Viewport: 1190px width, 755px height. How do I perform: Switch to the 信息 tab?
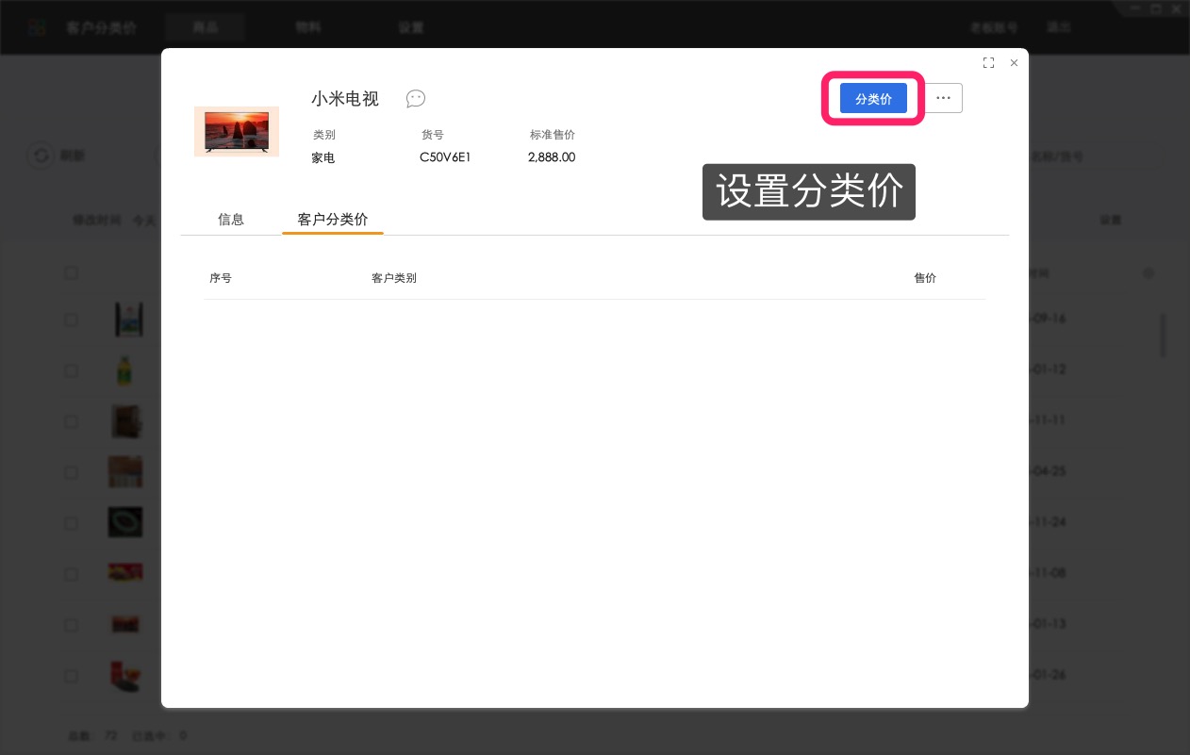pyautogui.click(x=231, y=220)
